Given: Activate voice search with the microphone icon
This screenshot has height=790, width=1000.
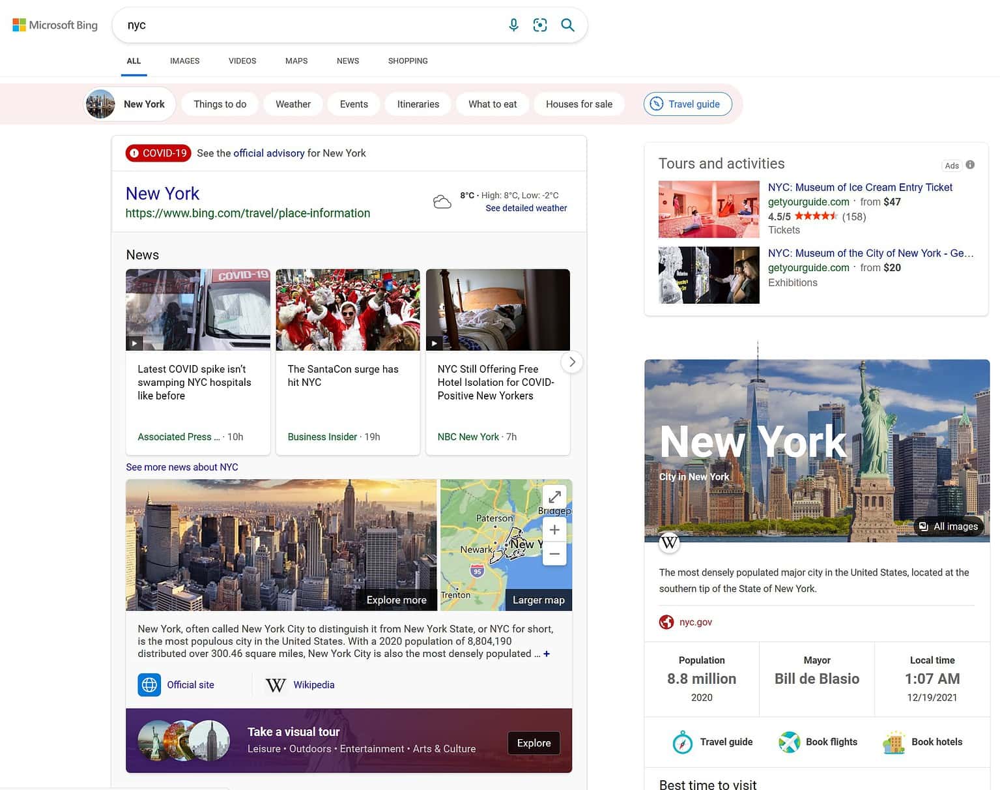Looking at the screenshot, I should click(513, 24).
